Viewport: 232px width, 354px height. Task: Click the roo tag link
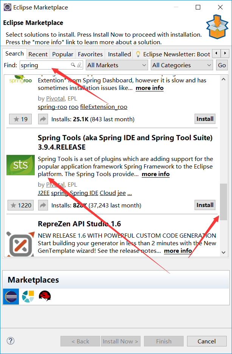coord(74,107)
